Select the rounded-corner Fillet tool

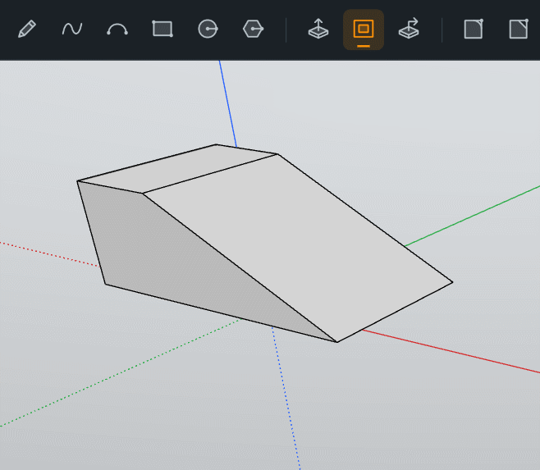coord(474,29)
